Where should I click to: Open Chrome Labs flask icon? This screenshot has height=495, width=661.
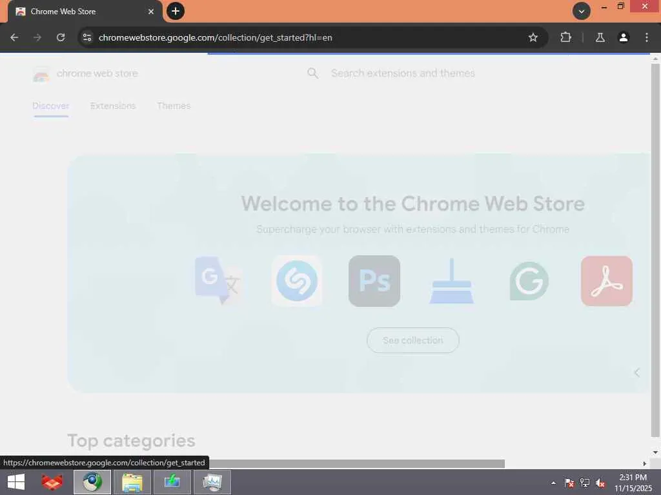600,37
